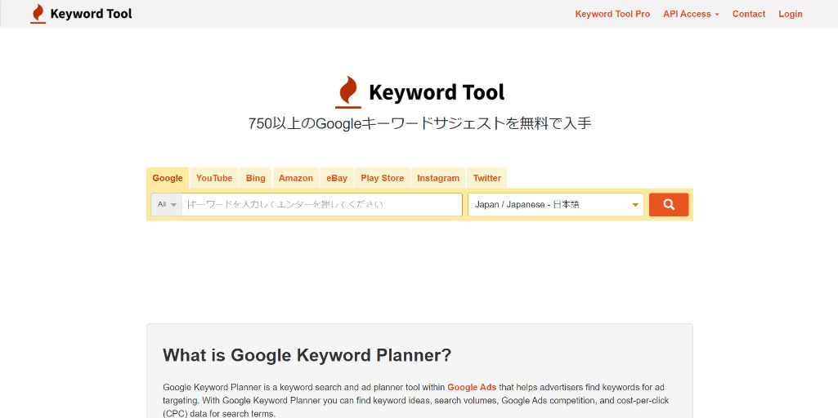838x418 pixels.
Task: Click the large center Keyword Tool logo
Action: [x=420, y=92]
